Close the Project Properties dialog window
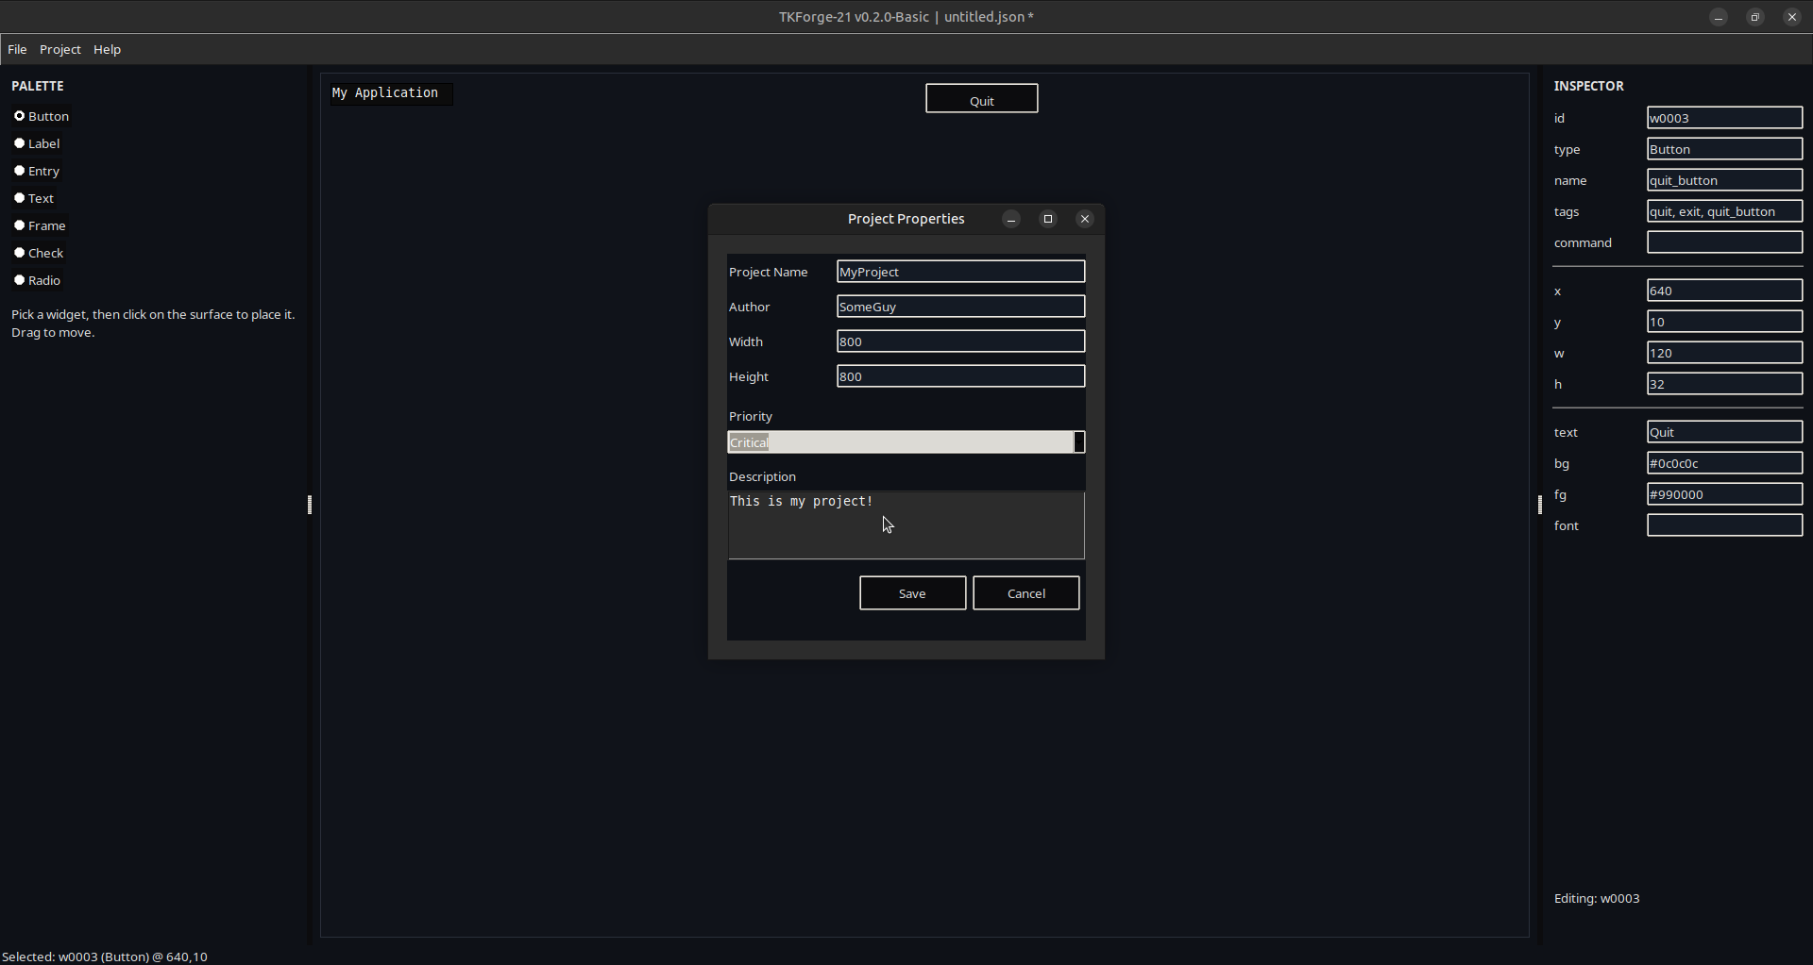The width and height of the screenshot is (1813, 965). (x=1085, y=219)
